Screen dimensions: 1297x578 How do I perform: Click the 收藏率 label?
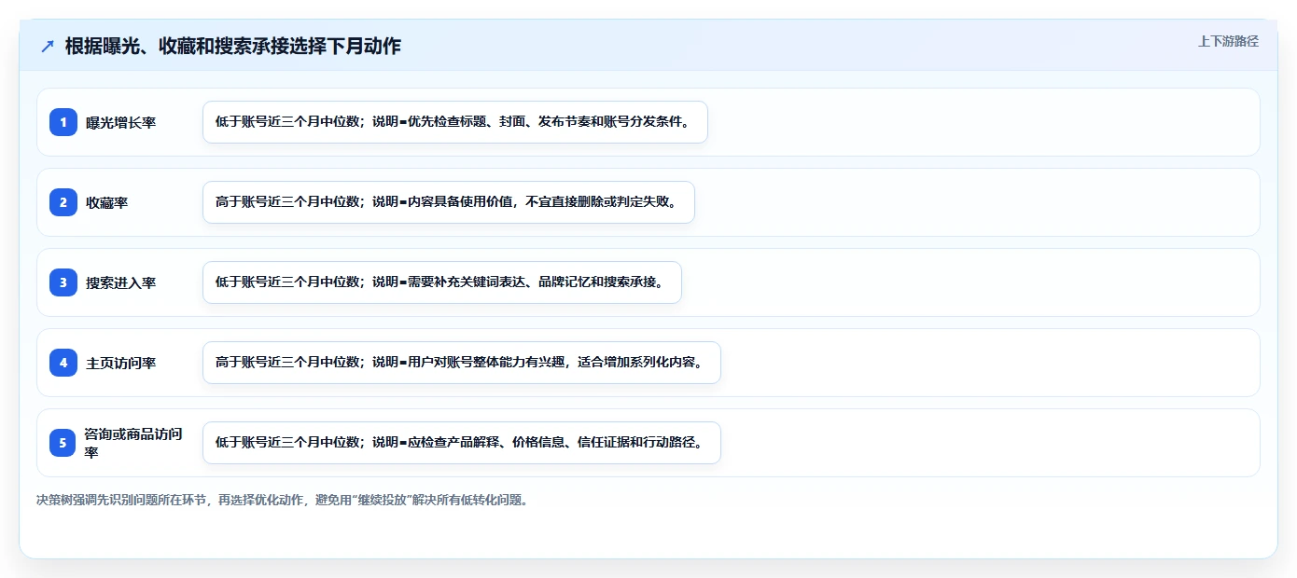point(106,202)
